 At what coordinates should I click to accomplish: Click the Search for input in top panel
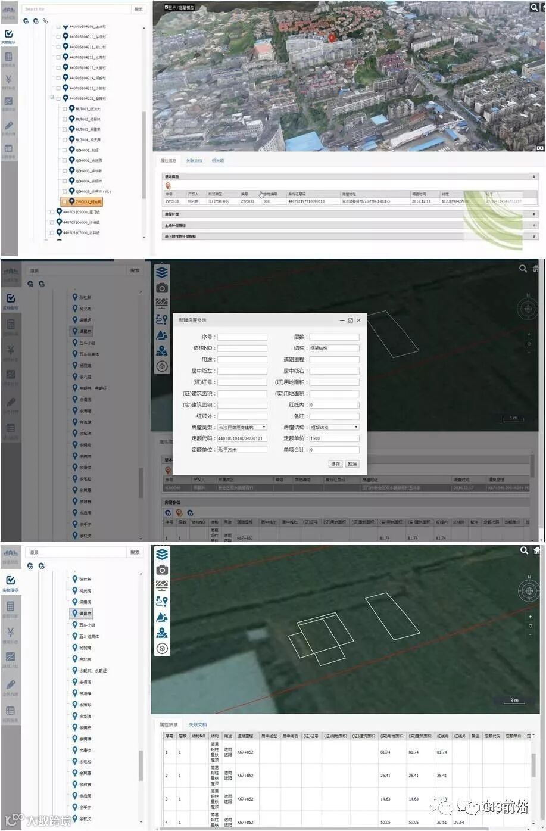76,9
